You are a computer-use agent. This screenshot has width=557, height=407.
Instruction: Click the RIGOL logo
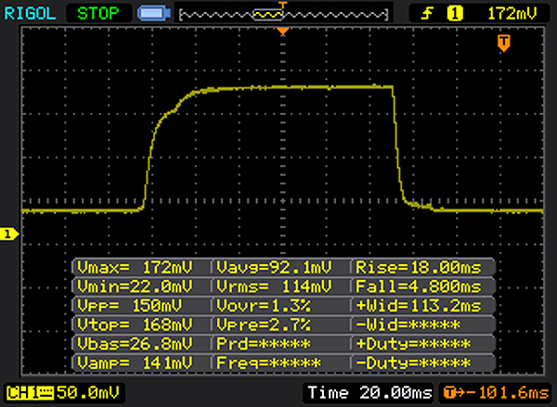click(31, 14)
